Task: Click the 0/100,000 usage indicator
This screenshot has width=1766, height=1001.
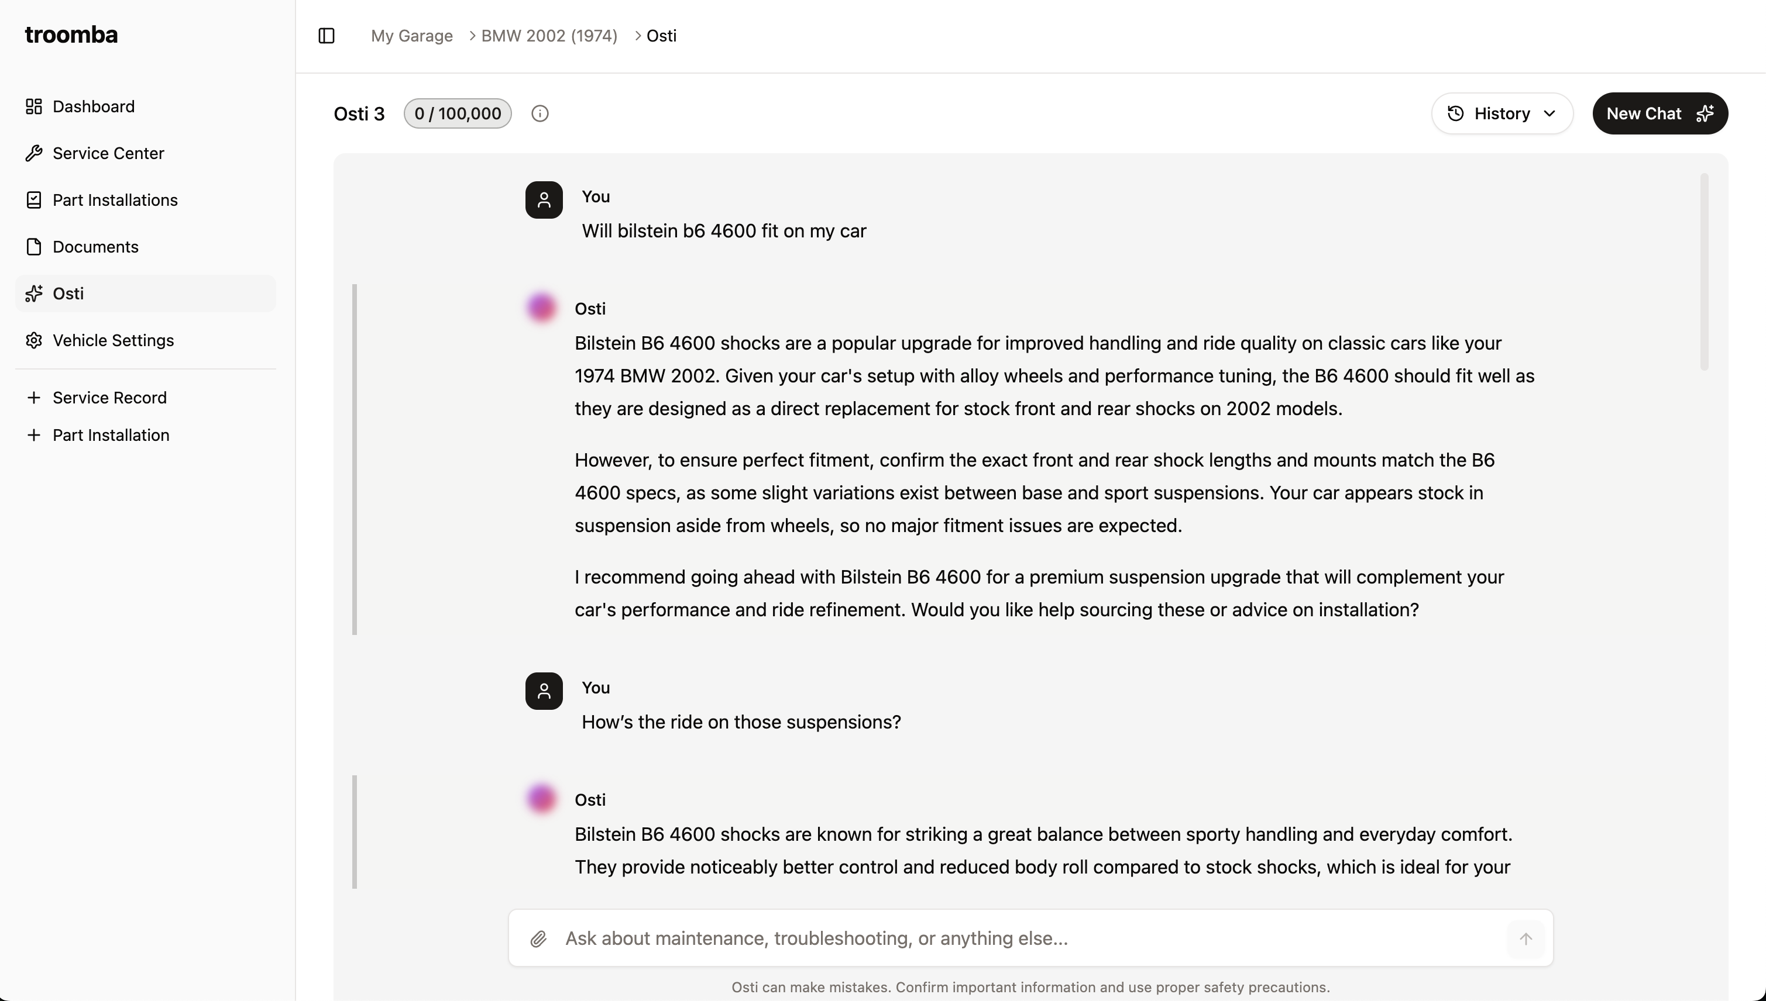Action: [457, 113]
